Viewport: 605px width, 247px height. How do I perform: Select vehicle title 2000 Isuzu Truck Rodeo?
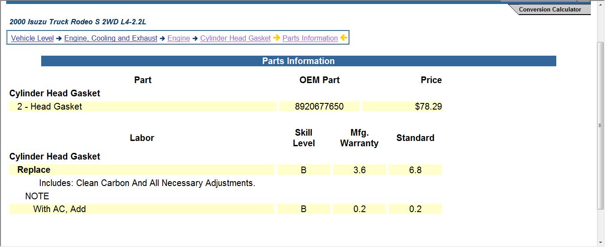78,22
